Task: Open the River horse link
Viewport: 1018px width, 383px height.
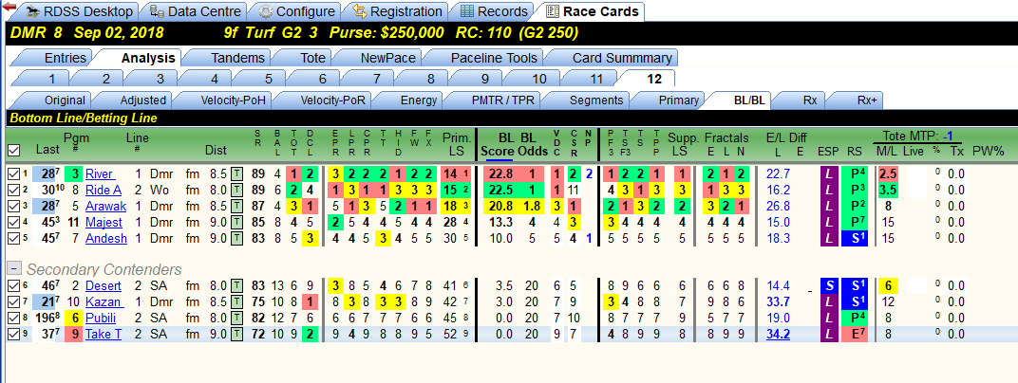Action: [101, 173]
